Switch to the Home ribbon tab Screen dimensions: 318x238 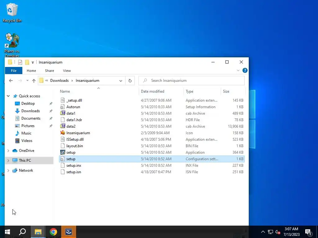pos(31,71)
